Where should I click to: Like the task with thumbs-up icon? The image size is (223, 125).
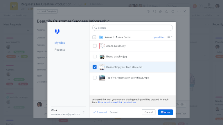pyautogui.click(x=167, y=11)
